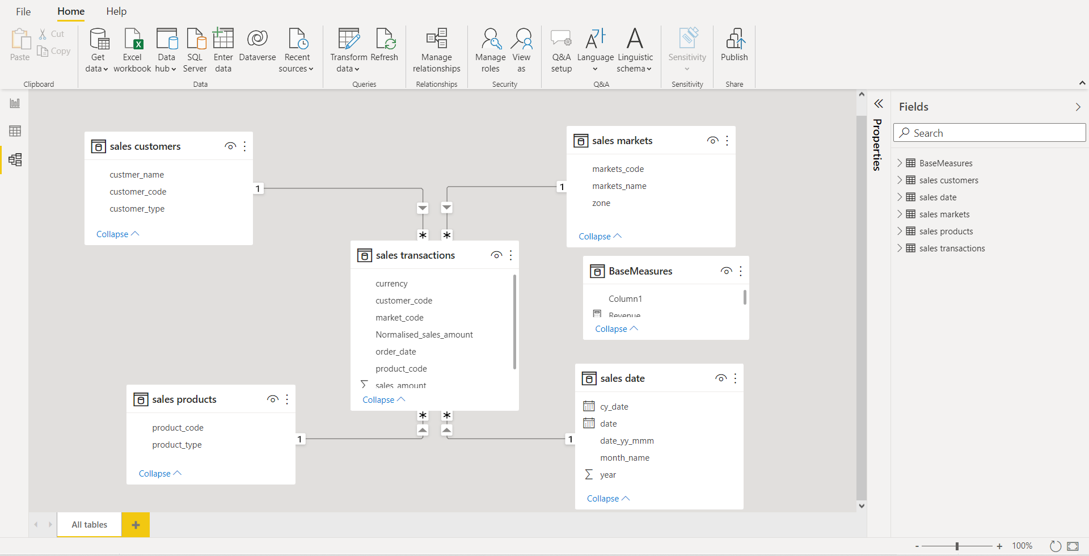The image size is (1089, 556).
Task: Open the Help ribbon tab
Action: pyautogui.click(x=116, y=11)
